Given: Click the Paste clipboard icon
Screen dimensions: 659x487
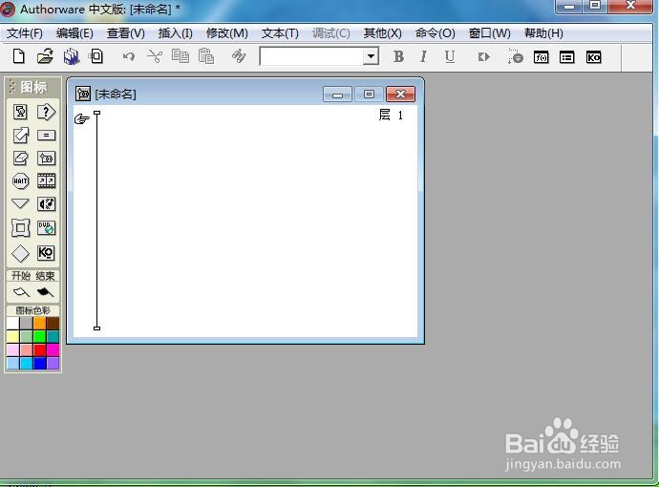Looking at the screenshot, I should [206, 56].
